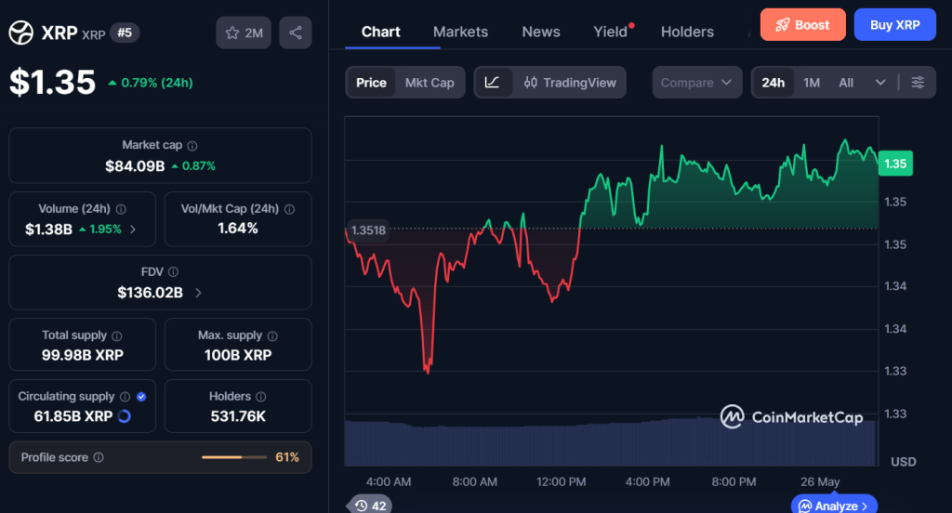The width and height of the screenshot is (952, 513).
Task: Click the 26 May axis label
Action: 820,482
